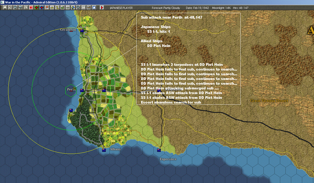This screenshot has height=183, width=314.
Task: Open the document list report icon
Action: point(10,8)
